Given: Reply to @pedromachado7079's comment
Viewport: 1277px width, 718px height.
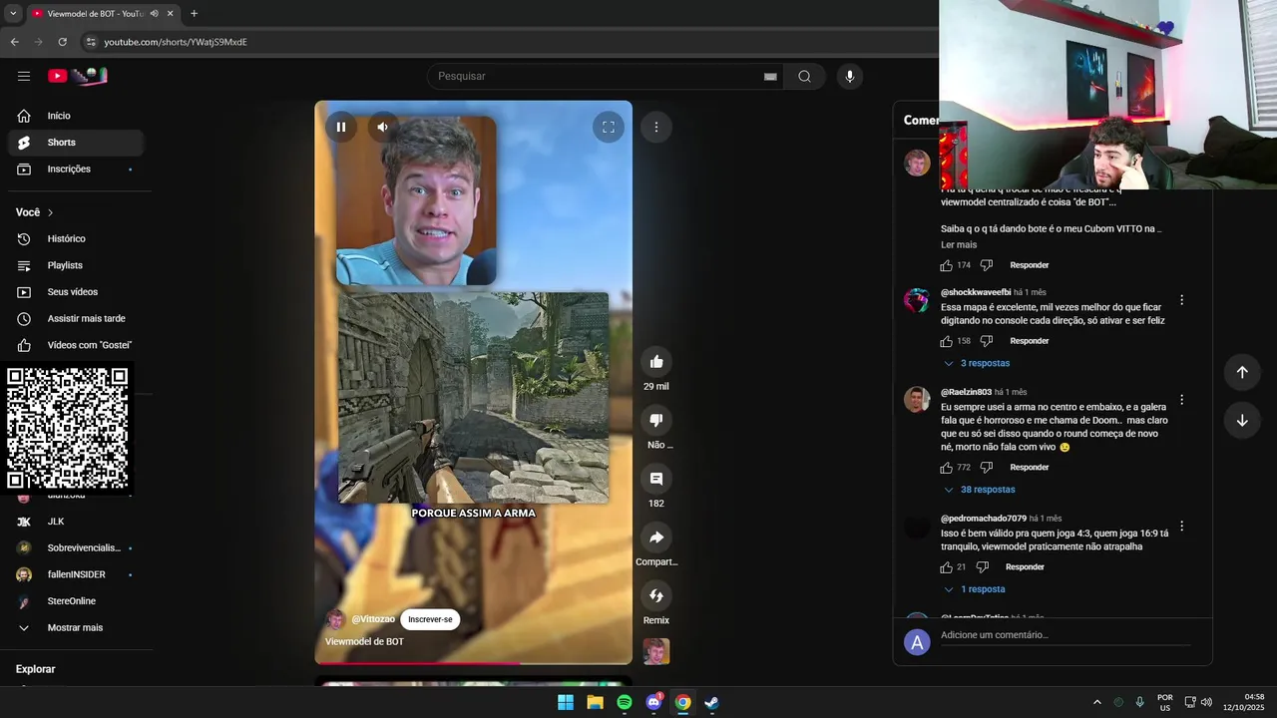Looking at the screenshot, I should point(1025,567).
